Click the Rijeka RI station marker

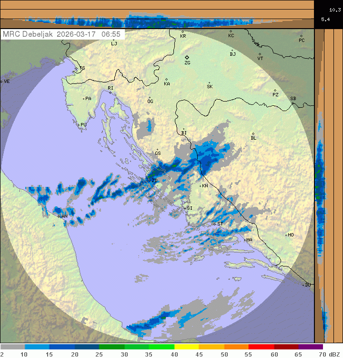[x=110, y=92]
